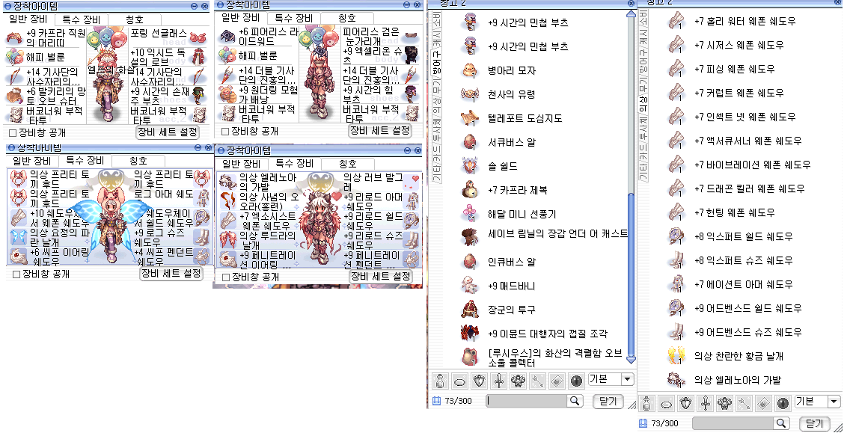Viewport: 844px width, 433px height.
Task: Toggle 장비창 공개 in window with 피어리스 검은 눈가리개
Action: click(x=225, y=131)
